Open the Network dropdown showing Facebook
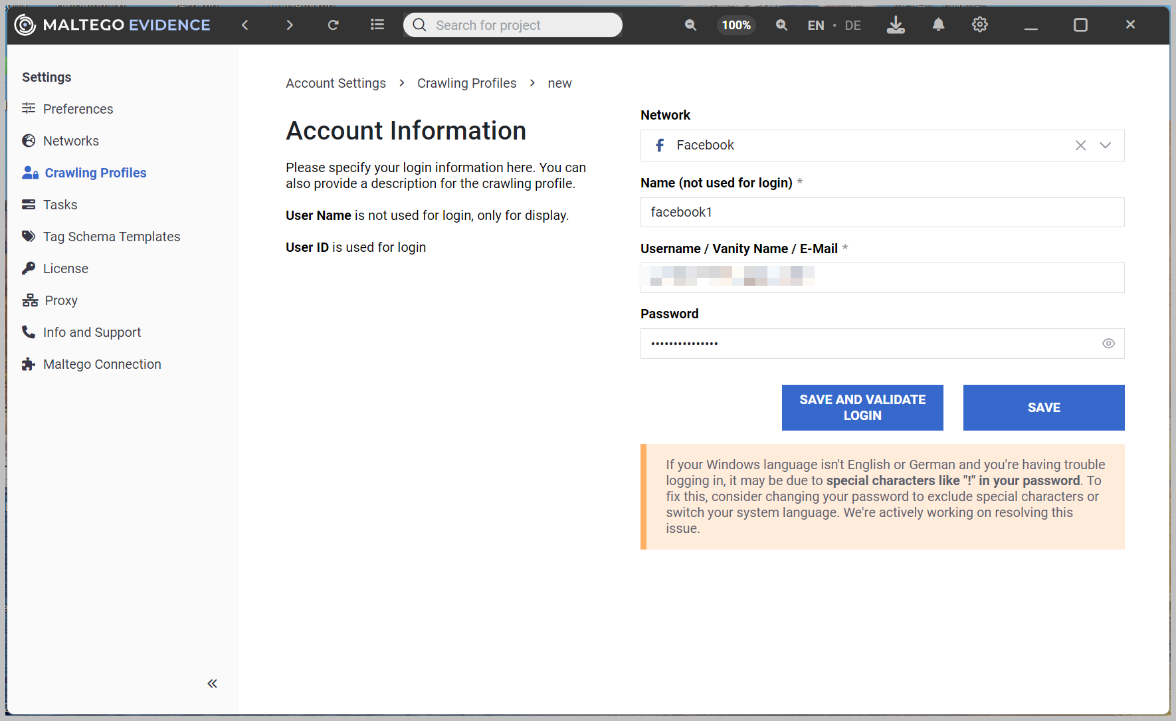The width and height of the screenshot is (1176, 721). point(882,146)
